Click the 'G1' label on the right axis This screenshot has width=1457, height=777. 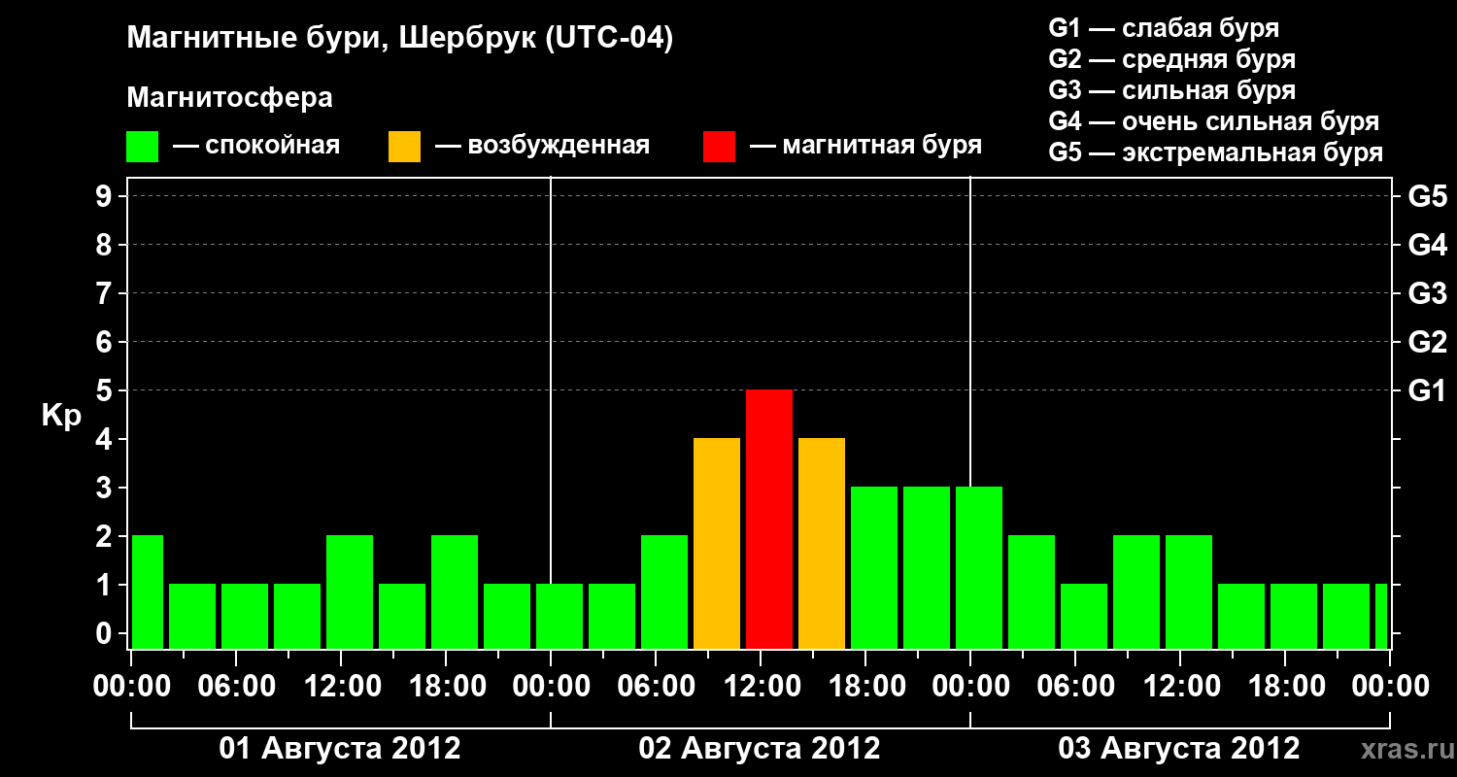(x=1427, y=390)
